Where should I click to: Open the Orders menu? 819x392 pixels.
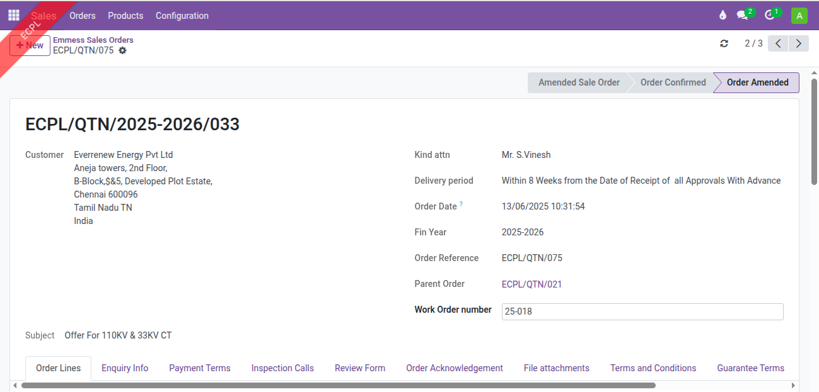coord(83,16)
